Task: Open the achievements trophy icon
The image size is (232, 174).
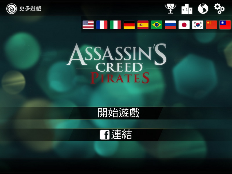Action: tap(171, 9)
